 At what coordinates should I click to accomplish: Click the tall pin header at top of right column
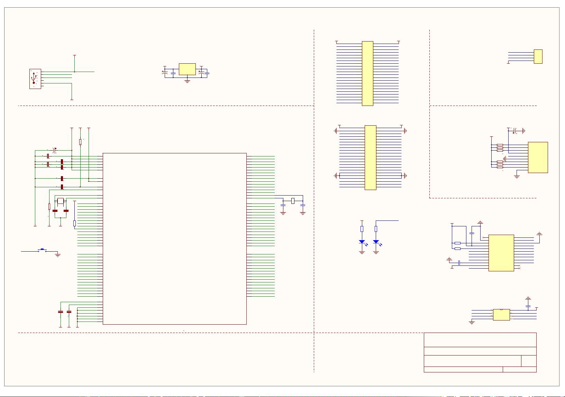click(368, 73)
